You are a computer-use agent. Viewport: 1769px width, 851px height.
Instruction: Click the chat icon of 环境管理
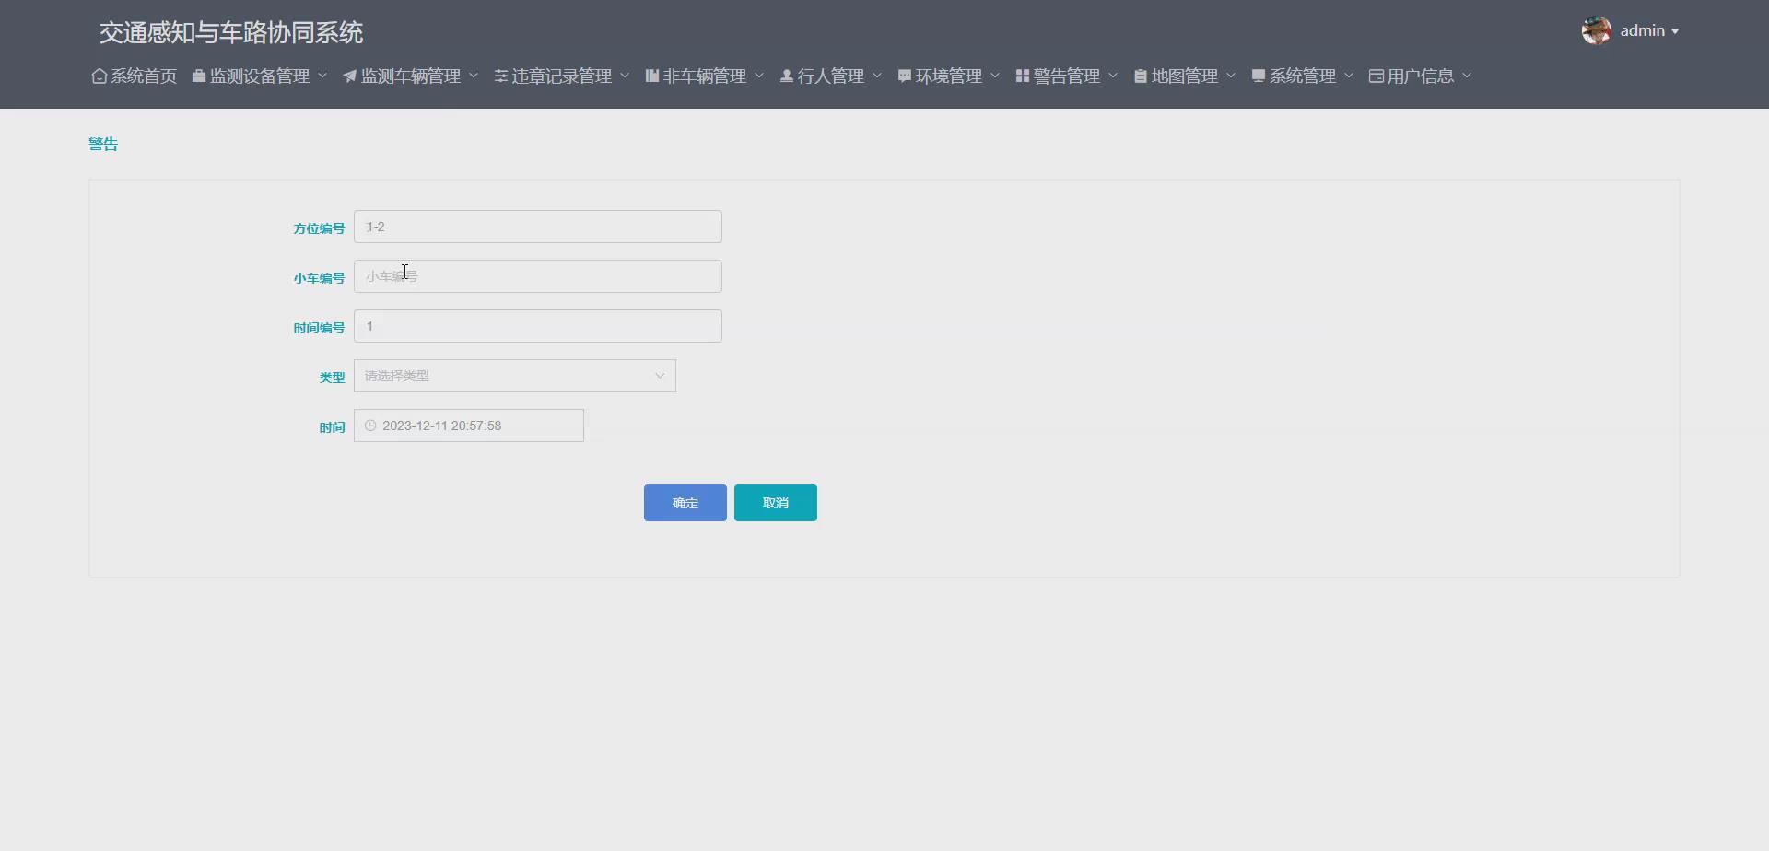(905, 76)
